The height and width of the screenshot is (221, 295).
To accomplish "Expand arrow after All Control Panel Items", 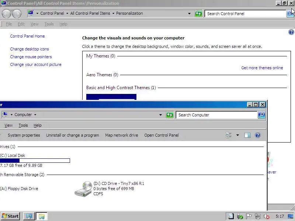I will 113,14.
